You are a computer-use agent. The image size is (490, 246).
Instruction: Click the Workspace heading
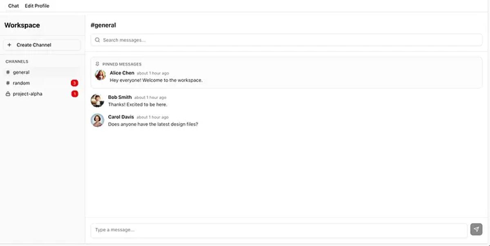click(22, 25)
